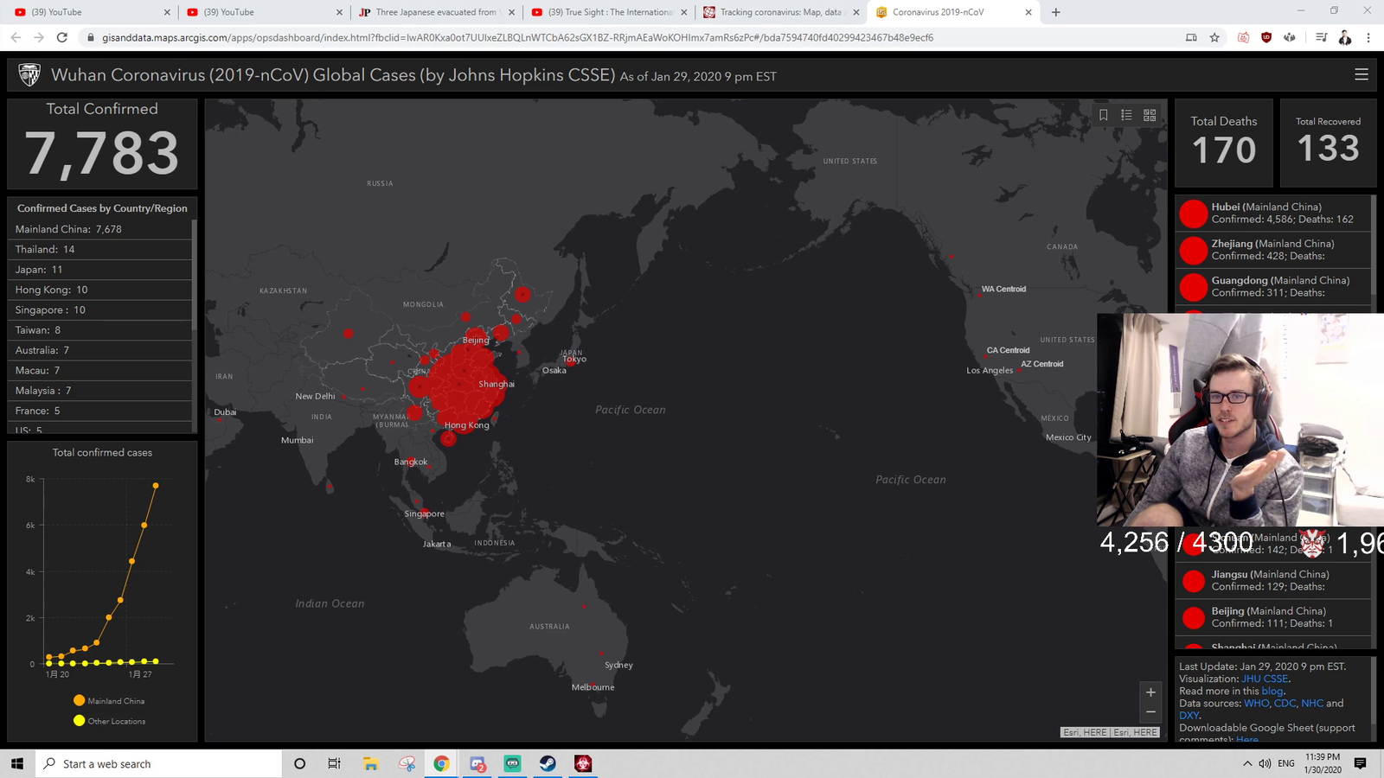This screenshot has height=778, width=1384.
Task: Select the Hubei province entry
Action: tap(1273, 214)
